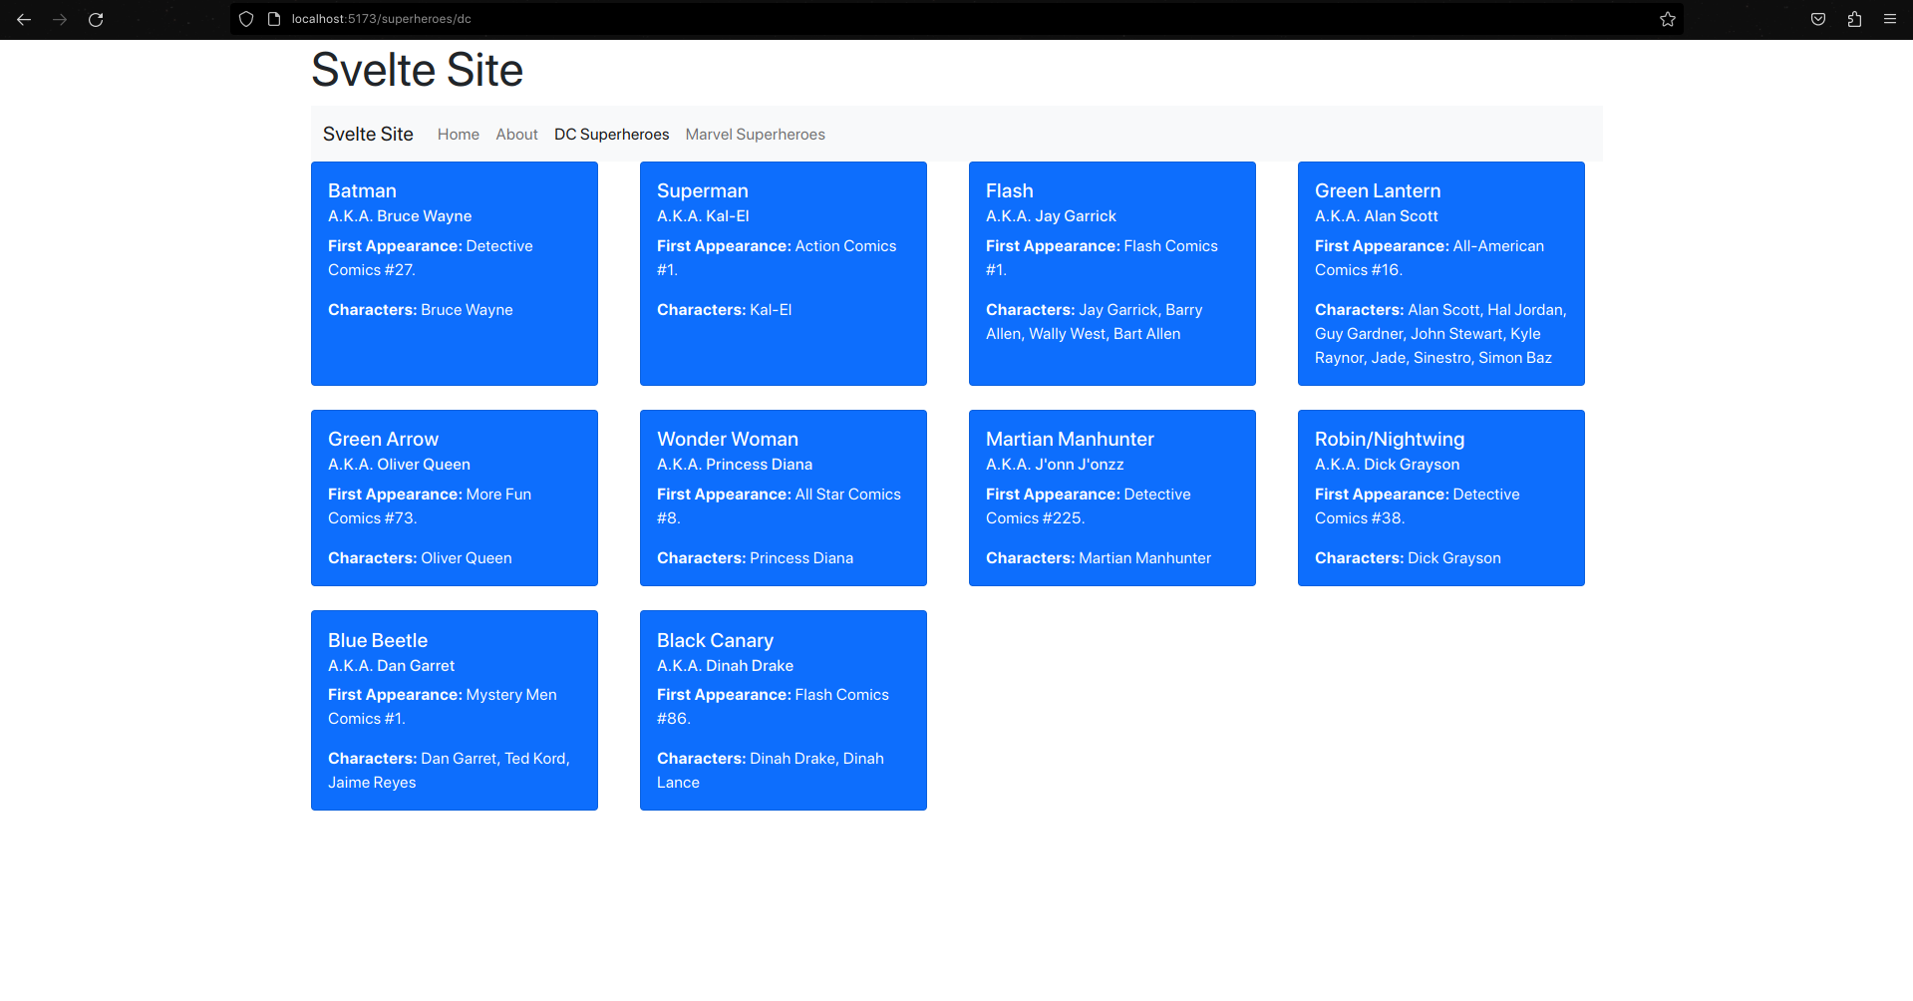
Task: Click the A.K.A. Dick Grayson subtitle
Action: tap(1387, 464)
